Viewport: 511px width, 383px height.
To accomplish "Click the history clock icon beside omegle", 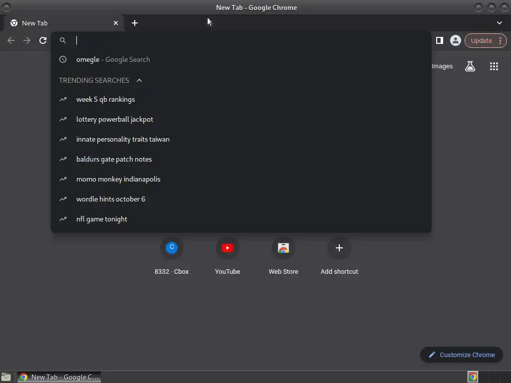I will 63,60.
